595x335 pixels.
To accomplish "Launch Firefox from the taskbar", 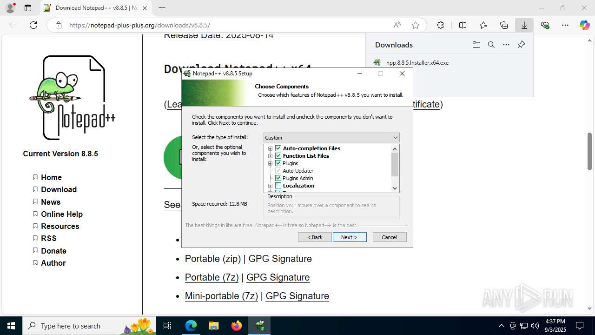I will tap(237, 326).
